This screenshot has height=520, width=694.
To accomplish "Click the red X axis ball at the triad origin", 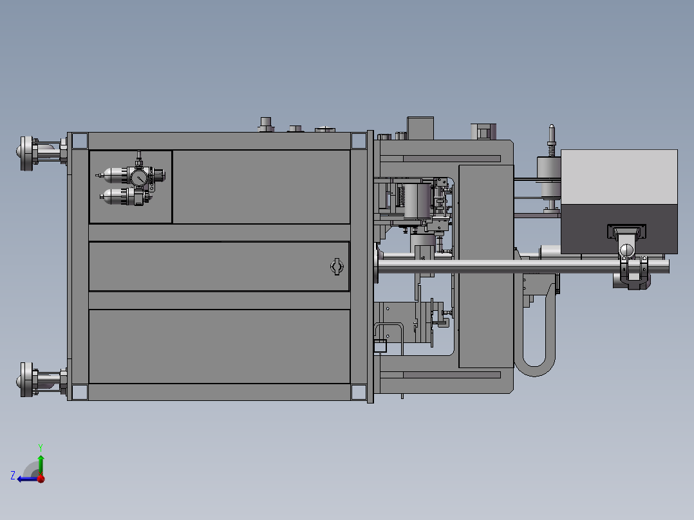I will (41, 479).
